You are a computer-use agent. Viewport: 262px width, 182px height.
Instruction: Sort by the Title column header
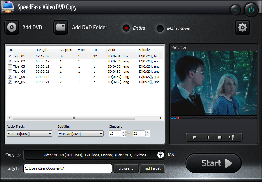pyautogui.click(x=17, y=50)
